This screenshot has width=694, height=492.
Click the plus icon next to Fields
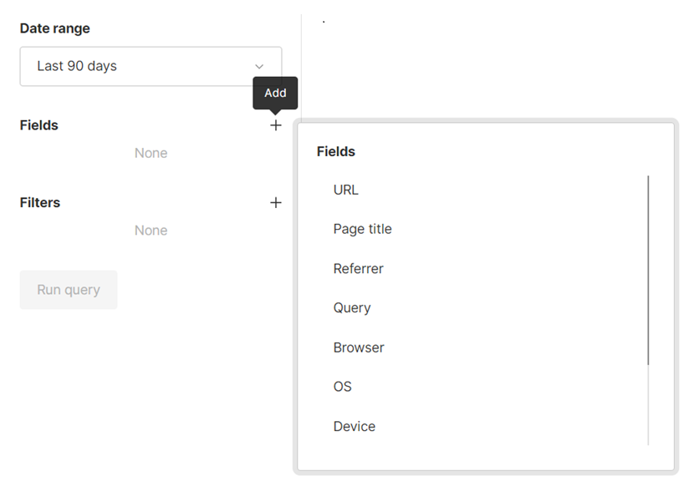coord(276,125)
